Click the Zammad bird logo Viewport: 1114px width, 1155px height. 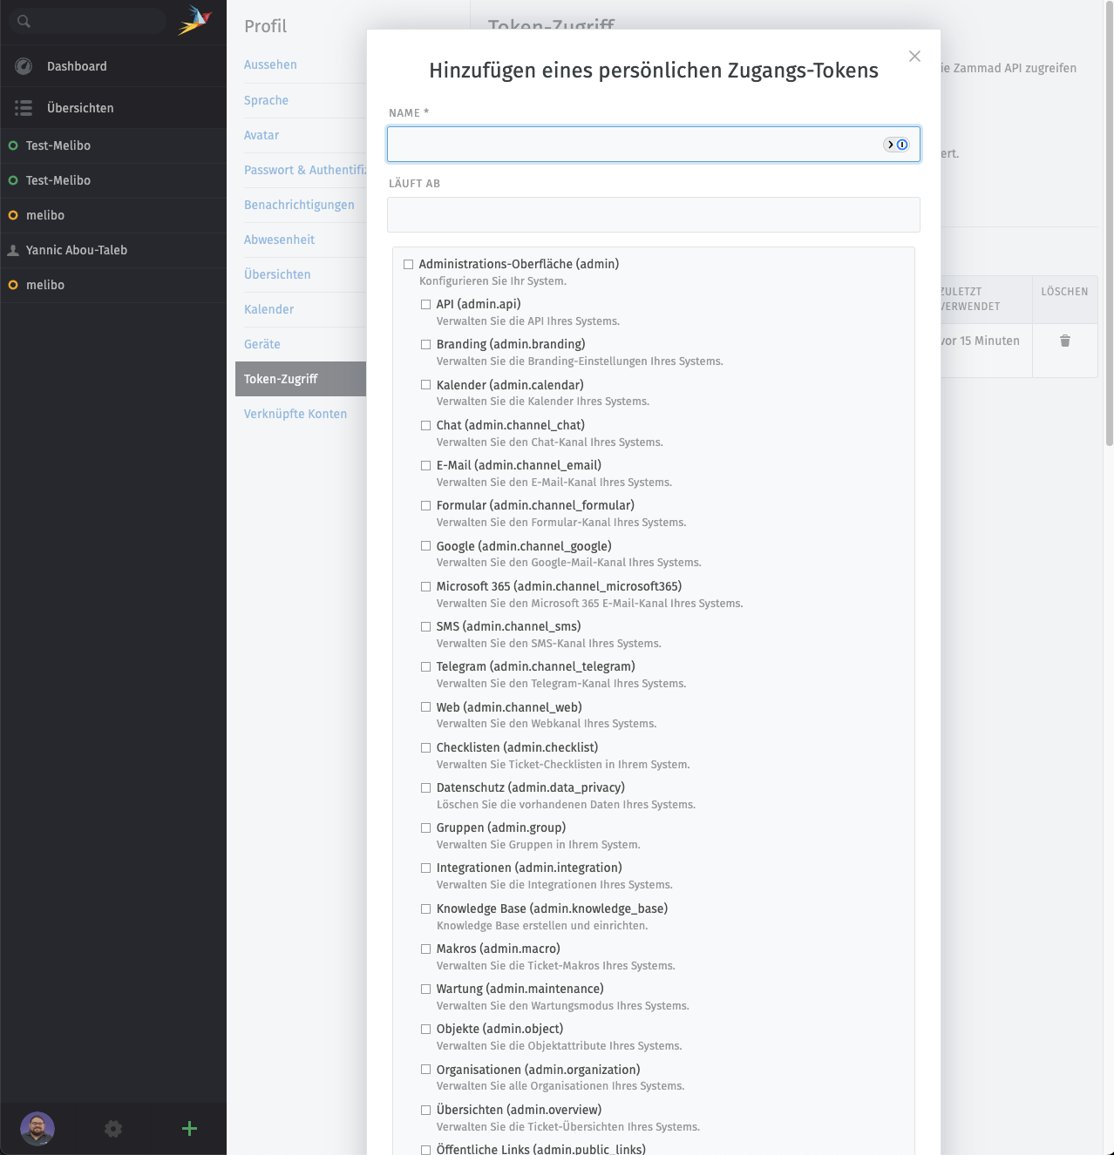(195, 20)
